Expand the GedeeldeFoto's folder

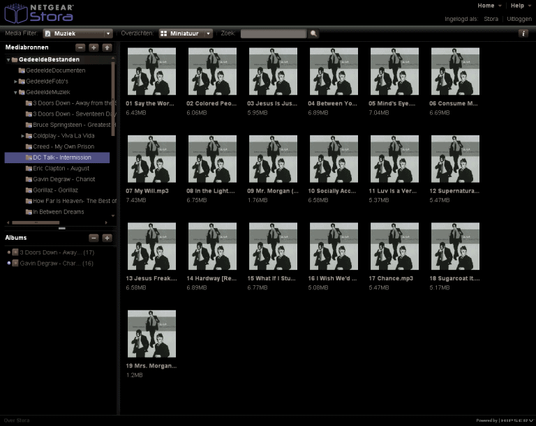[15, 82]
